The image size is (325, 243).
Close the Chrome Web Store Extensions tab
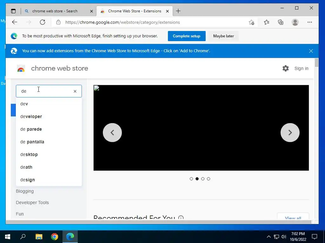[167, 11]
